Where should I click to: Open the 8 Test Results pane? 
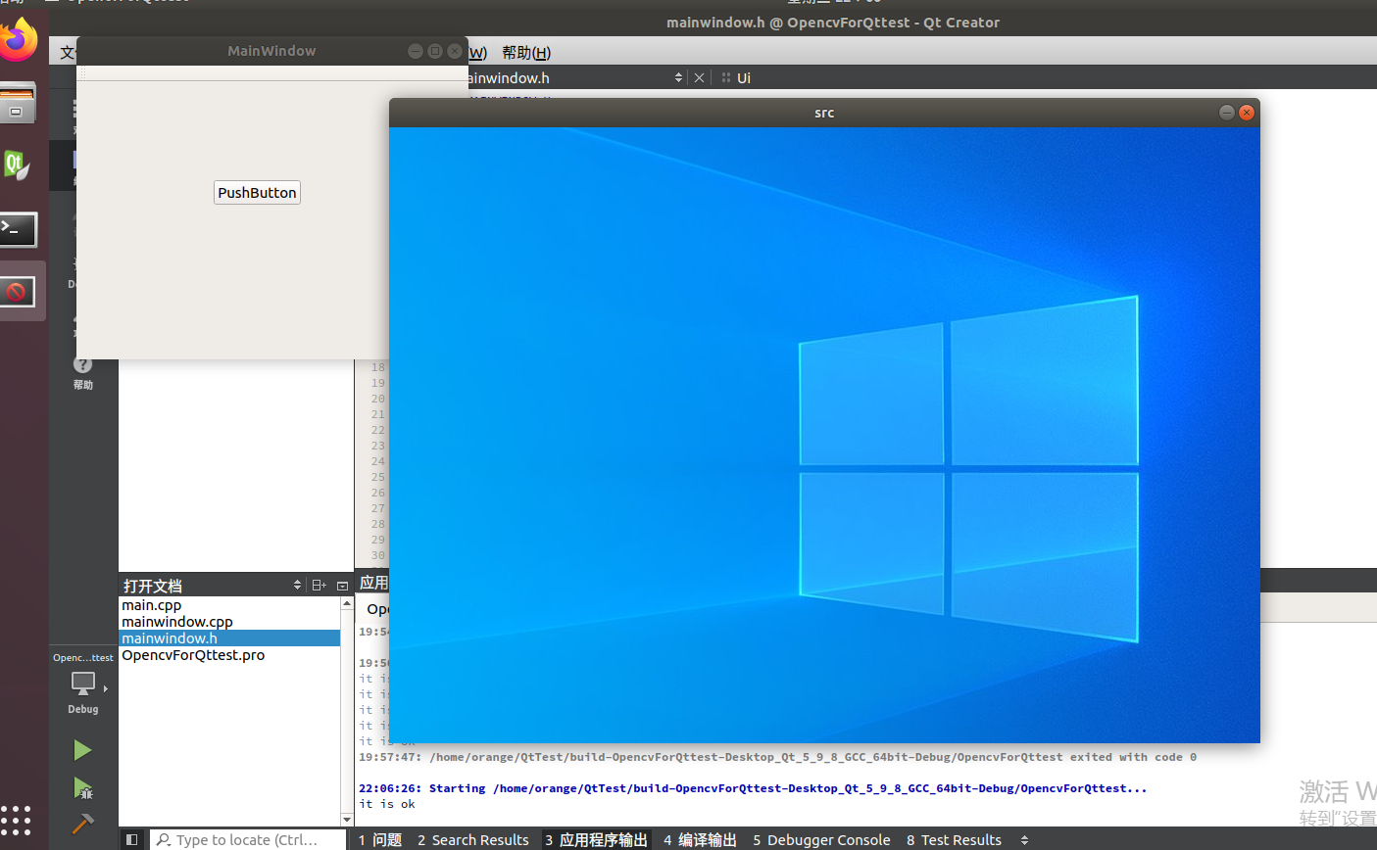pyautogui.click(x=954, y=839)
